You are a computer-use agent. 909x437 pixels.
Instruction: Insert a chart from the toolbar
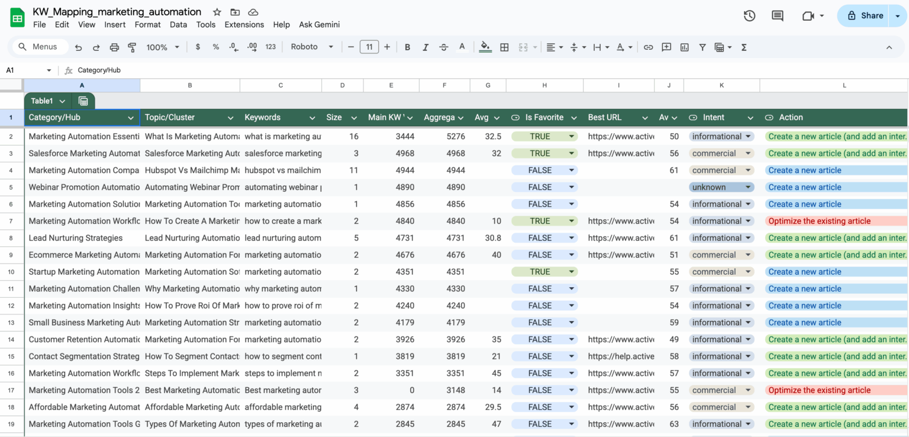[x=684, y=47]
